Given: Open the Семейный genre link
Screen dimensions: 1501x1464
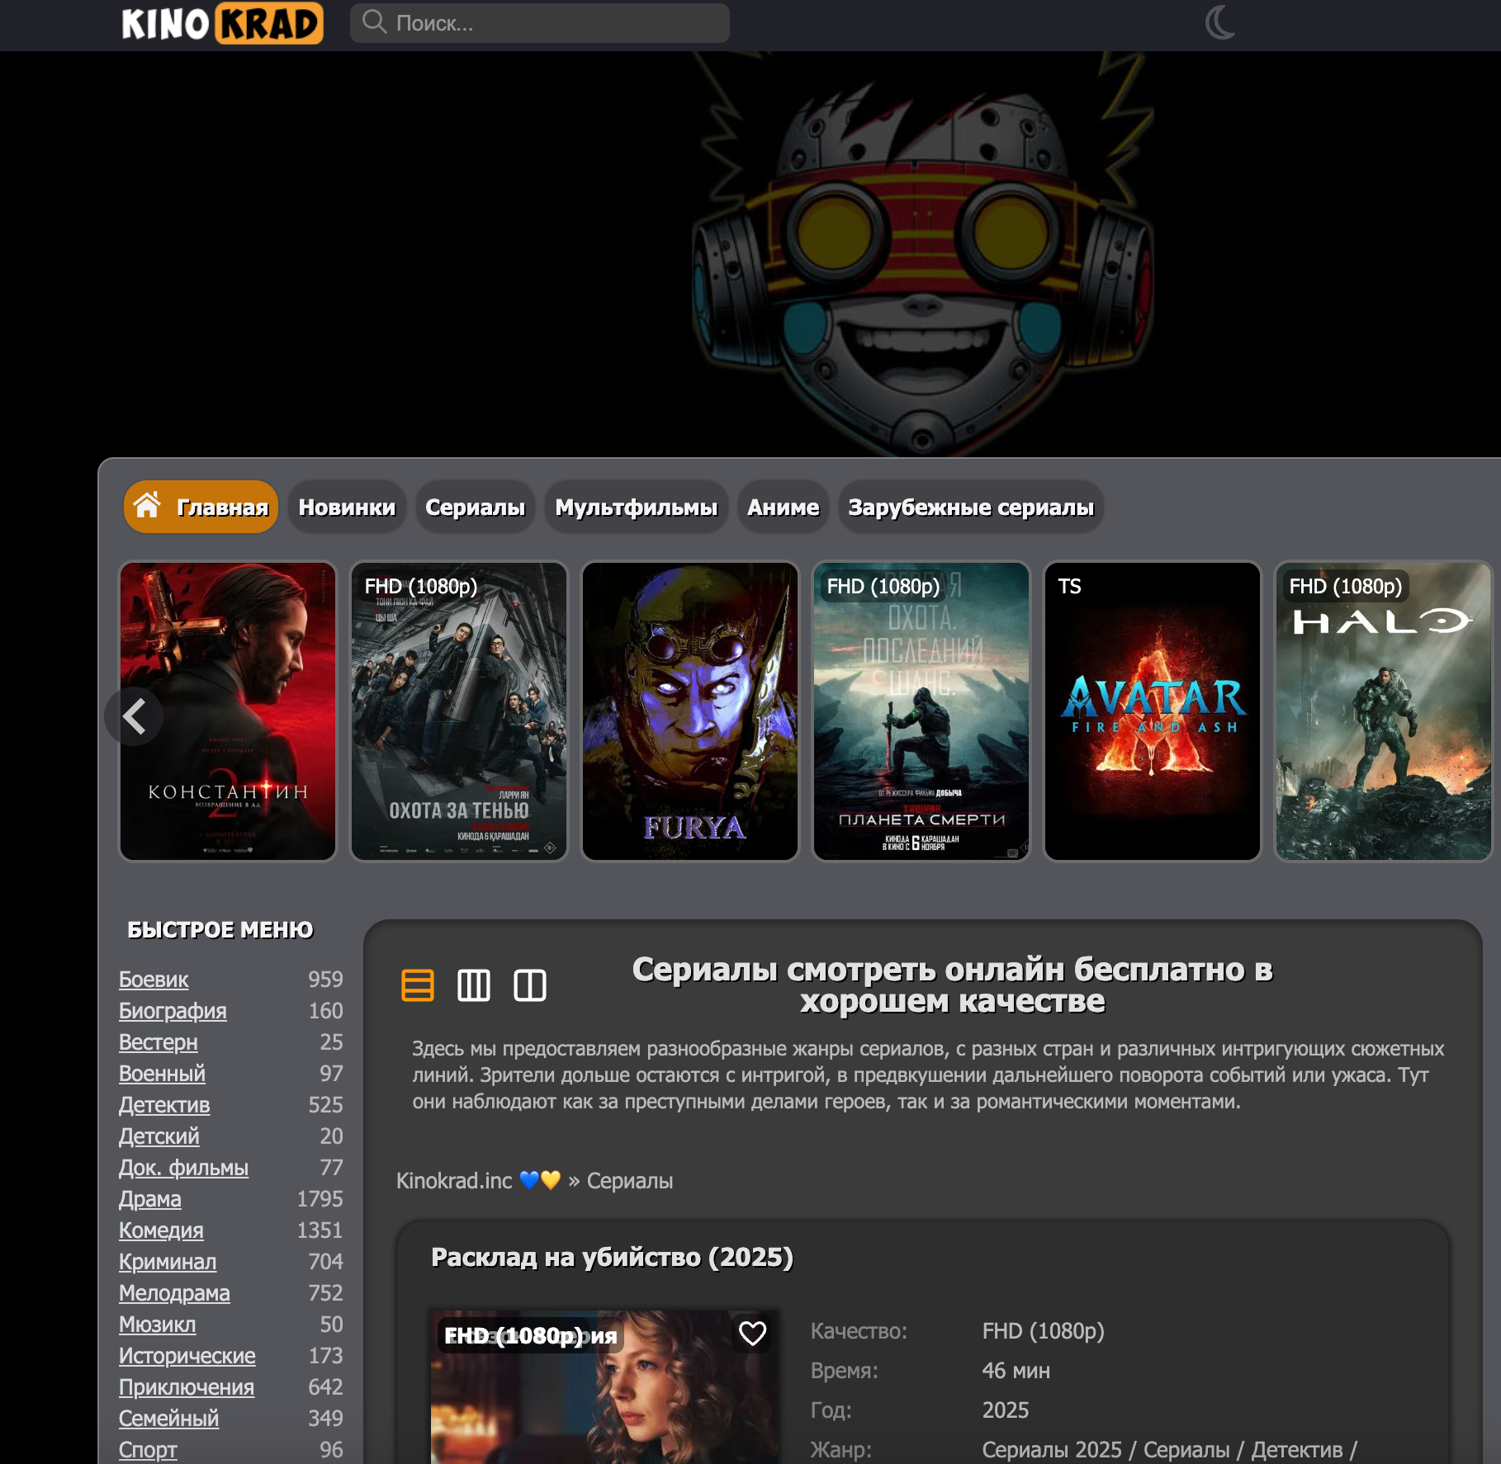Looking at the screenshot, I should 169,1418.
